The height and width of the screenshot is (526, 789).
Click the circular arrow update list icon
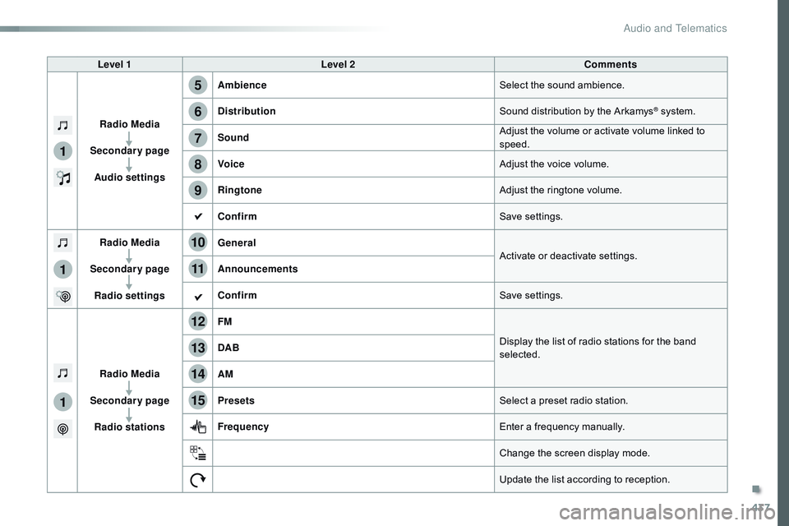(198, 480)
